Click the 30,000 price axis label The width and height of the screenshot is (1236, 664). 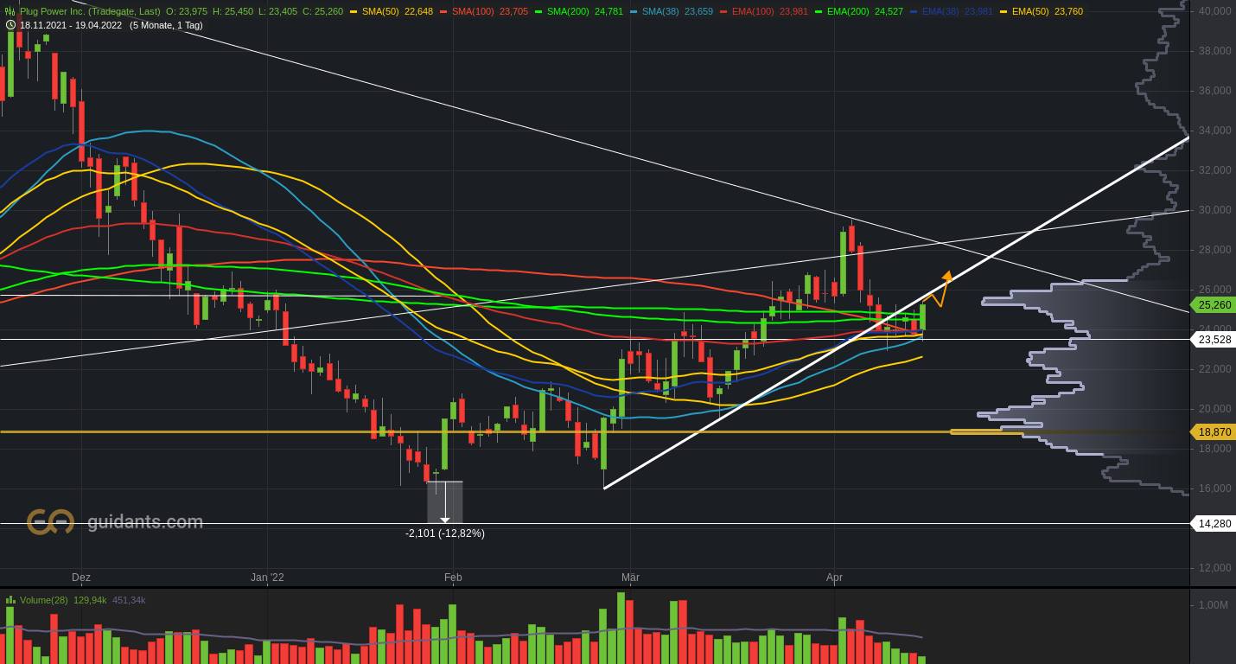(1214, 210)
